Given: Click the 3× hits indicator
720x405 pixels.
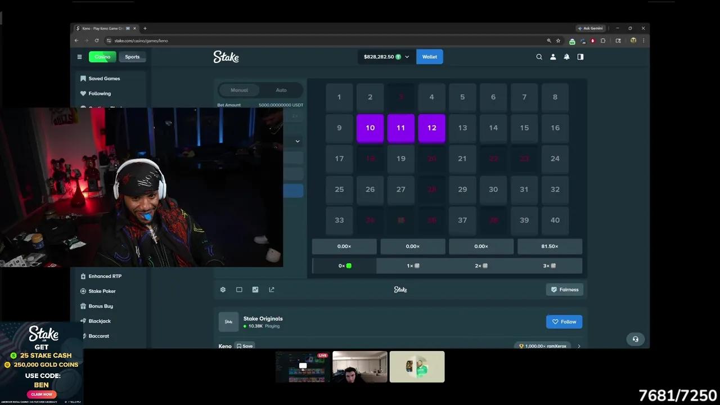Looking at the screenshot, I should (x=550, y=266).
